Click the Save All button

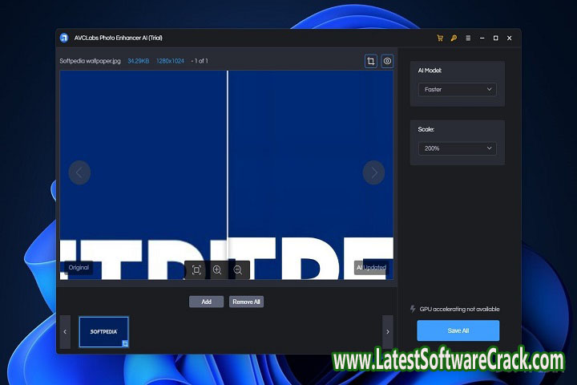[458, 330]
